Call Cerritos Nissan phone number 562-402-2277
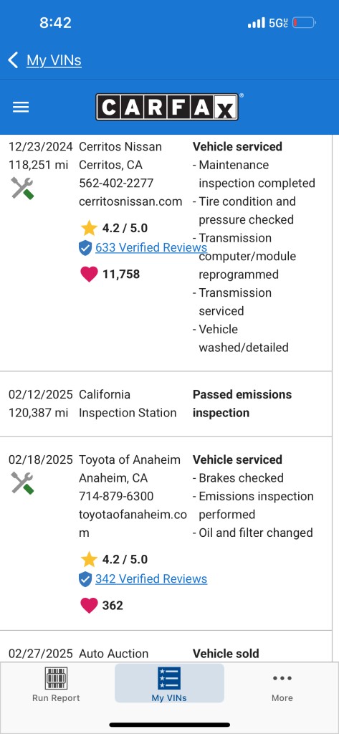 tap(116, 183)
